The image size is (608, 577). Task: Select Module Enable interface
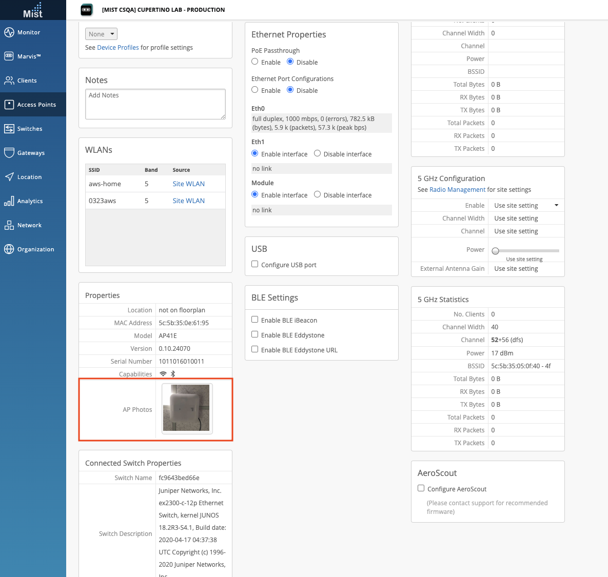(x=255, y=194)
